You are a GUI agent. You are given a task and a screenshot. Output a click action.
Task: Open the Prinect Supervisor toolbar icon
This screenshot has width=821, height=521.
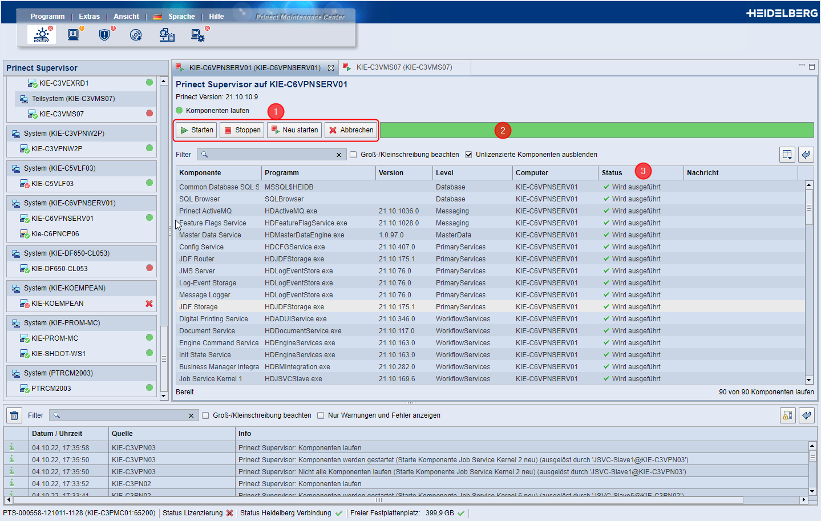pos(42,35)
